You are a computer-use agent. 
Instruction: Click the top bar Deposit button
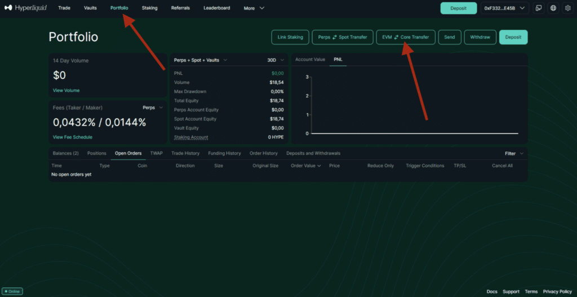point(459,8)
